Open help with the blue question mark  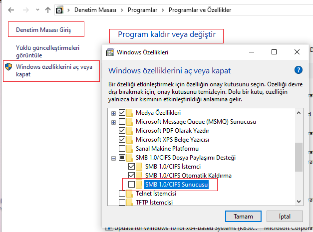pos(298,70)
